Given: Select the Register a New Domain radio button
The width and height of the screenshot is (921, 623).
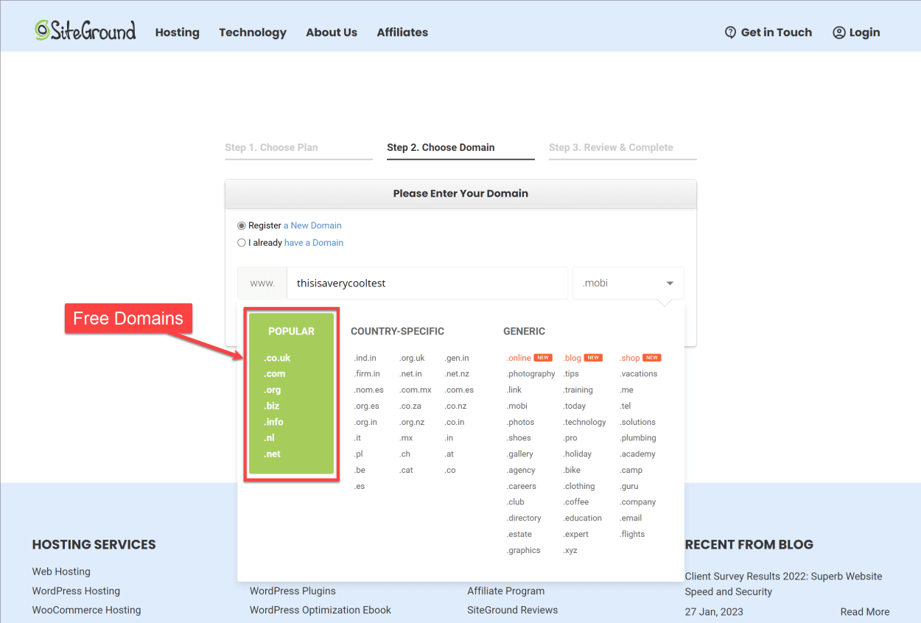Looking at the screenshot, I should click(x=242, y=225).
